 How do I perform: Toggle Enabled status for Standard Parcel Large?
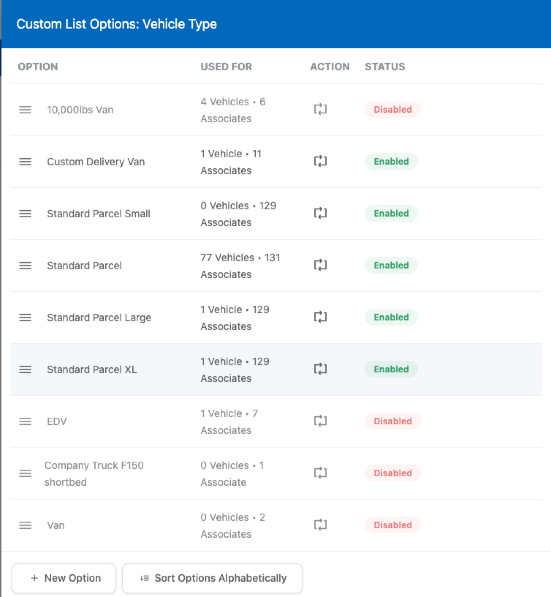point(391,317)
